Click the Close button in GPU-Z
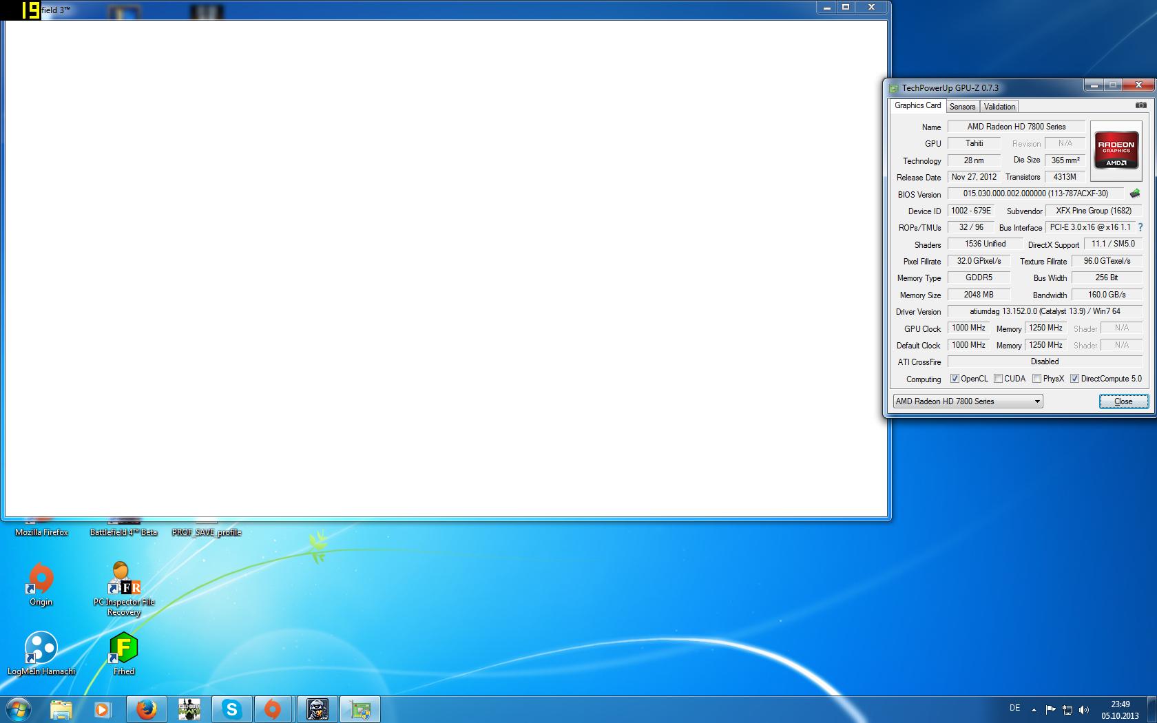 [1123, 401]
